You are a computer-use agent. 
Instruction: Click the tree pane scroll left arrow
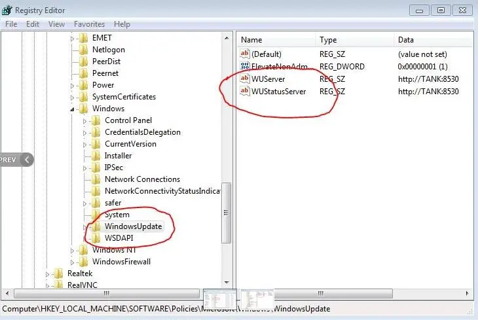(7, 293)
